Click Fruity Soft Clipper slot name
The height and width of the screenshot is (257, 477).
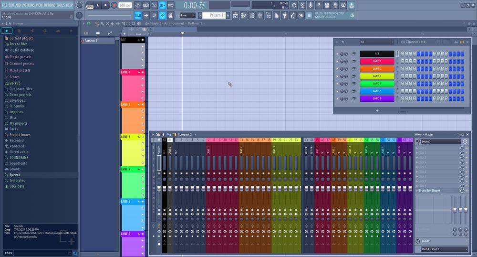tap(430, 191)
